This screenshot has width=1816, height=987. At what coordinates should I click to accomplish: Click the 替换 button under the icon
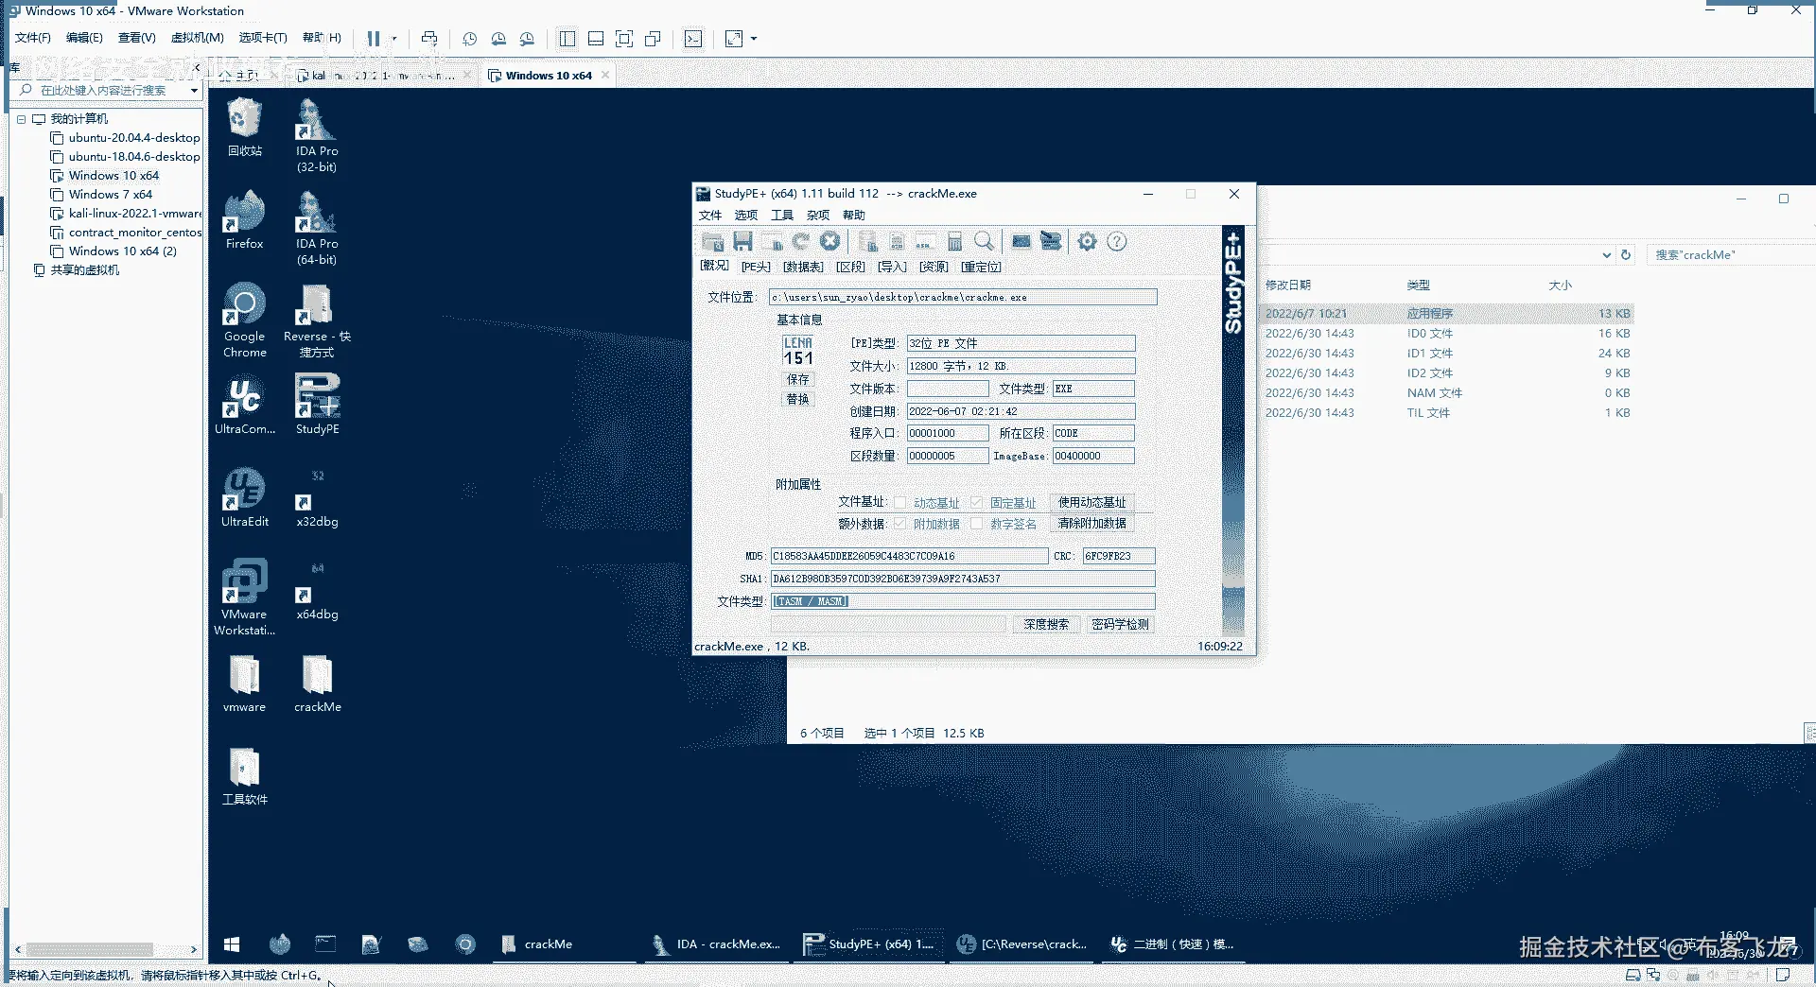coord(798,399)
